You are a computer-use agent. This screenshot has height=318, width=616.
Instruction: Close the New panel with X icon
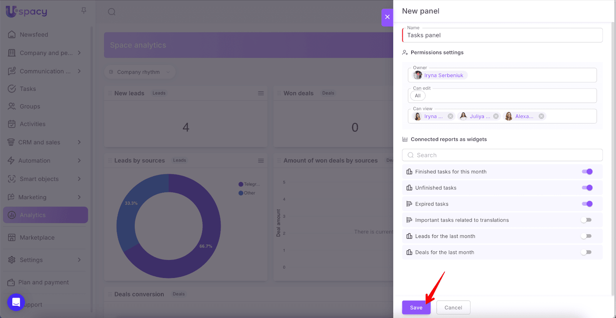pyautogui.click(x=387, y=17)
